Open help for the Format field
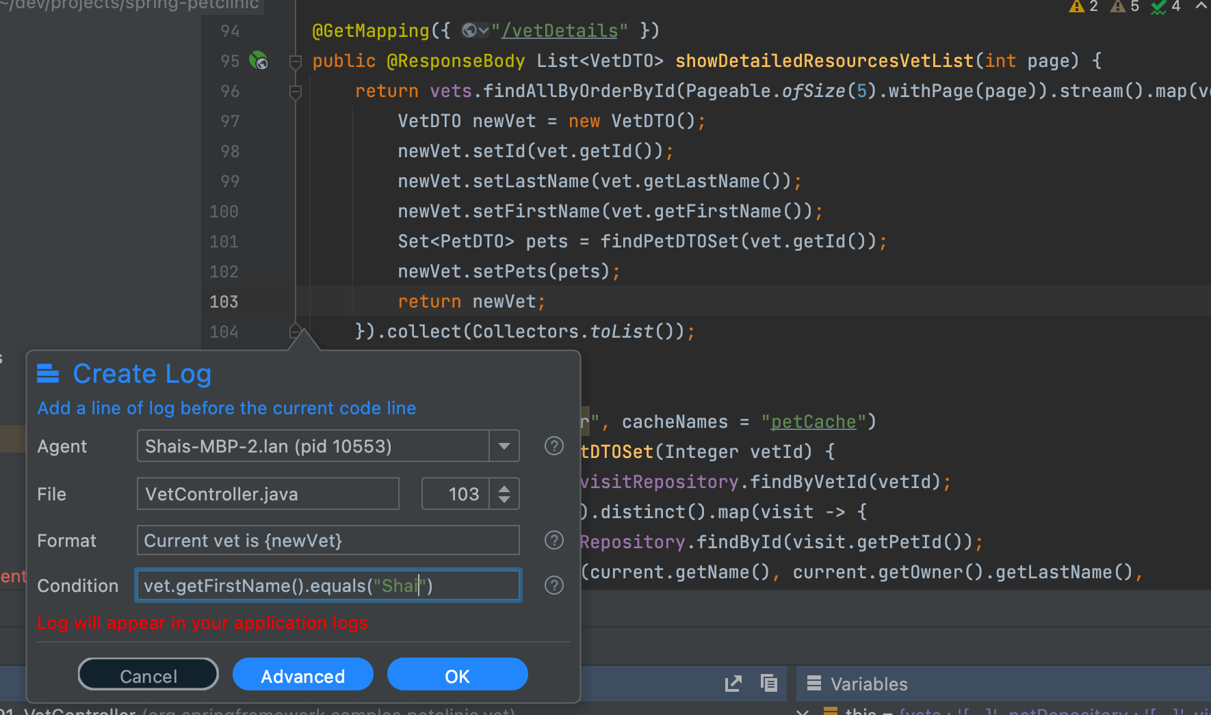Image resolution: width=1211 pixels, height=715 pixels. point(554,541)
